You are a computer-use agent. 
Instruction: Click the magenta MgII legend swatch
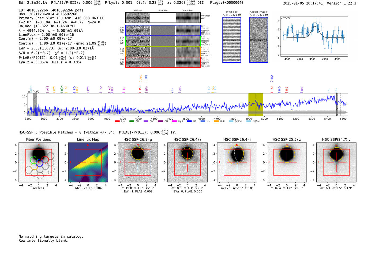tap(174, 121)
